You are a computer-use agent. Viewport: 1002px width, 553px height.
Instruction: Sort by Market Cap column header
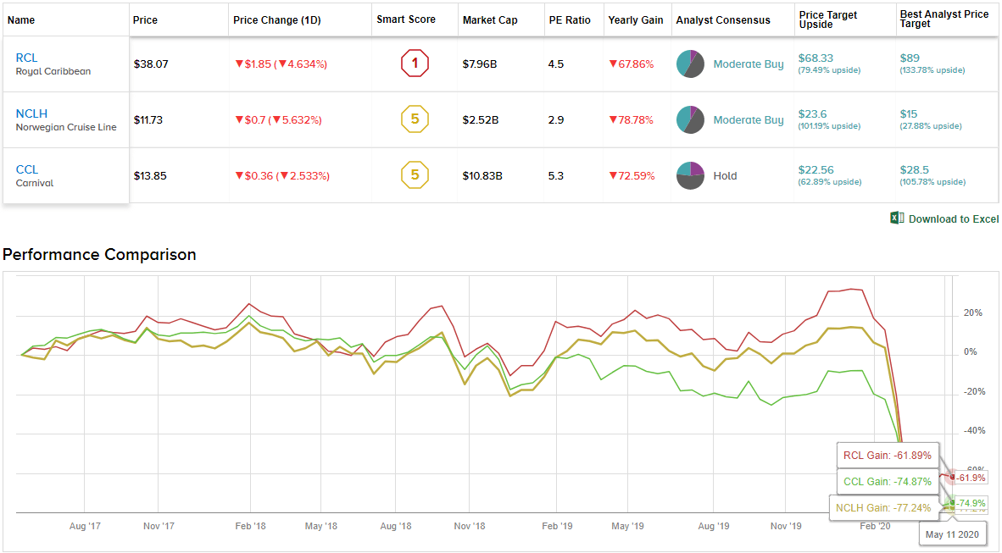point(490,19)
